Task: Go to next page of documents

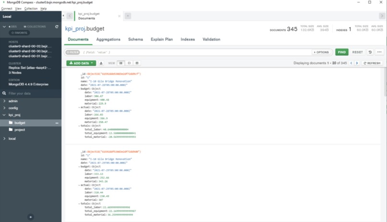Action: [x=357, y=63]
